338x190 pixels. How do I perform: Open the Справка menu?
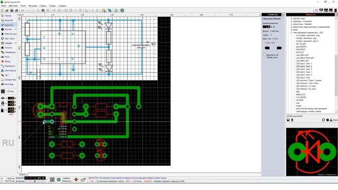(62, 6)
